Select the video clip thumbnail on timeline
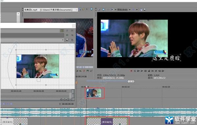 click(x=94, y=93)
